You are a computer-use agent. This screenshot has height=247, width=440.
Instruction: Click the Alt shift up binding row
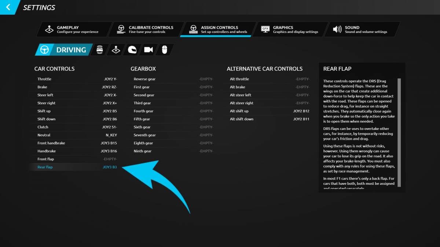click(269, 111)
